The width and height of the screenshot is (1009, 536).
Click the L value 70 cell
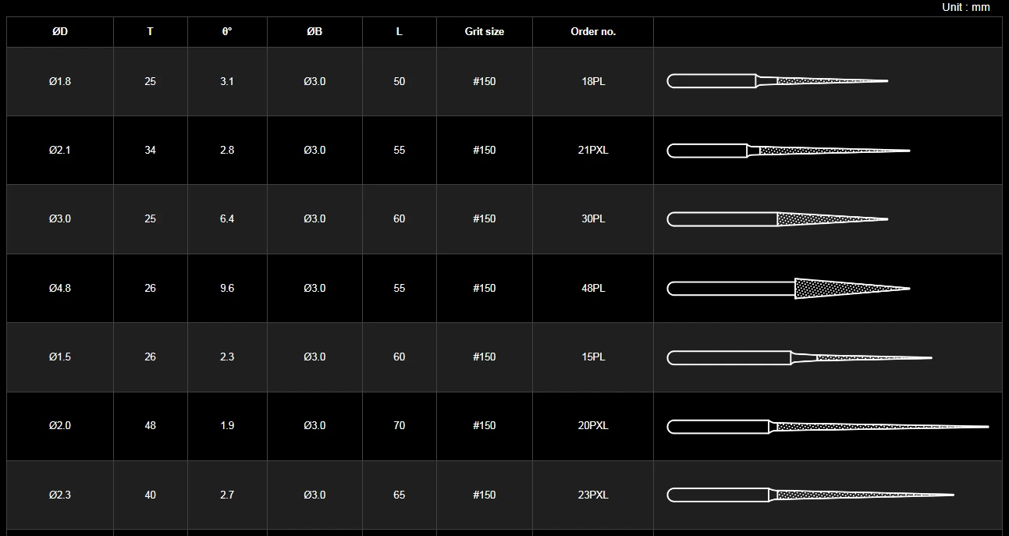400,425
